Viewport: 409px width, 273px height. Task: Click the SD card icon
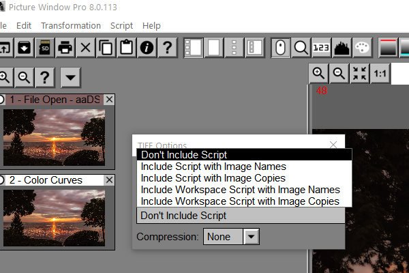(44, 48)
